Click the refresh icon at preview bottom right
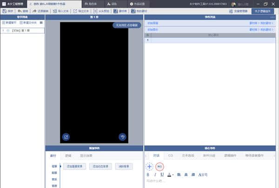Image resolution: width=279 pixels, height=188 pixels. tap(122, 137)
